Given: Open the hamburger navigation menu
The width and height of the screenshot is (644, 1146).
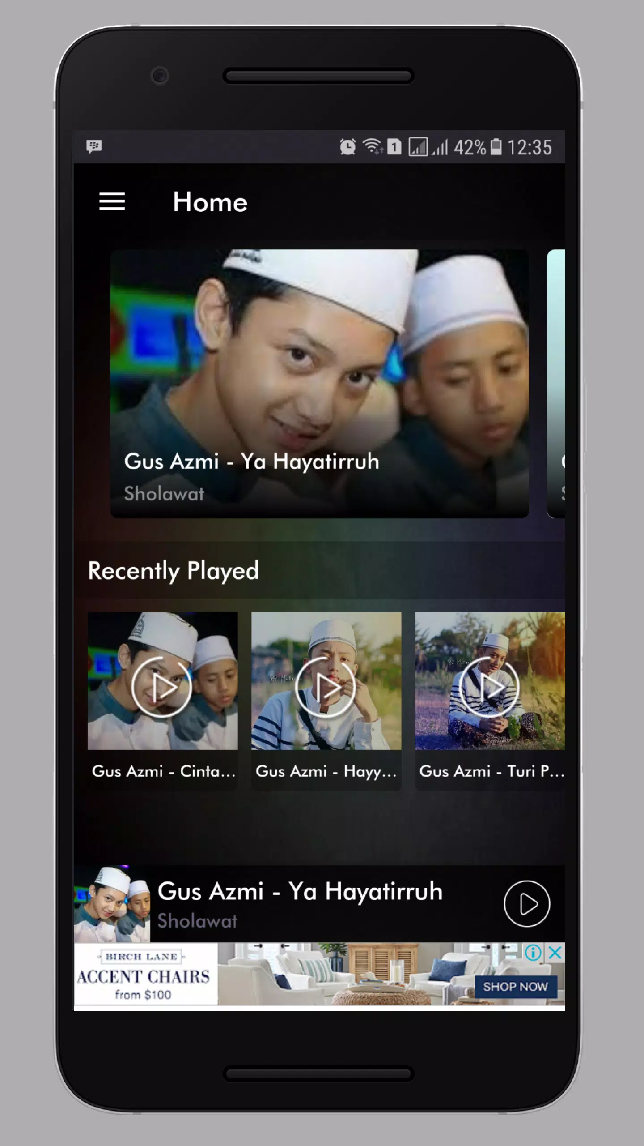Looking at the screenshot, I should pyautogui.click(x=112, y=202).
